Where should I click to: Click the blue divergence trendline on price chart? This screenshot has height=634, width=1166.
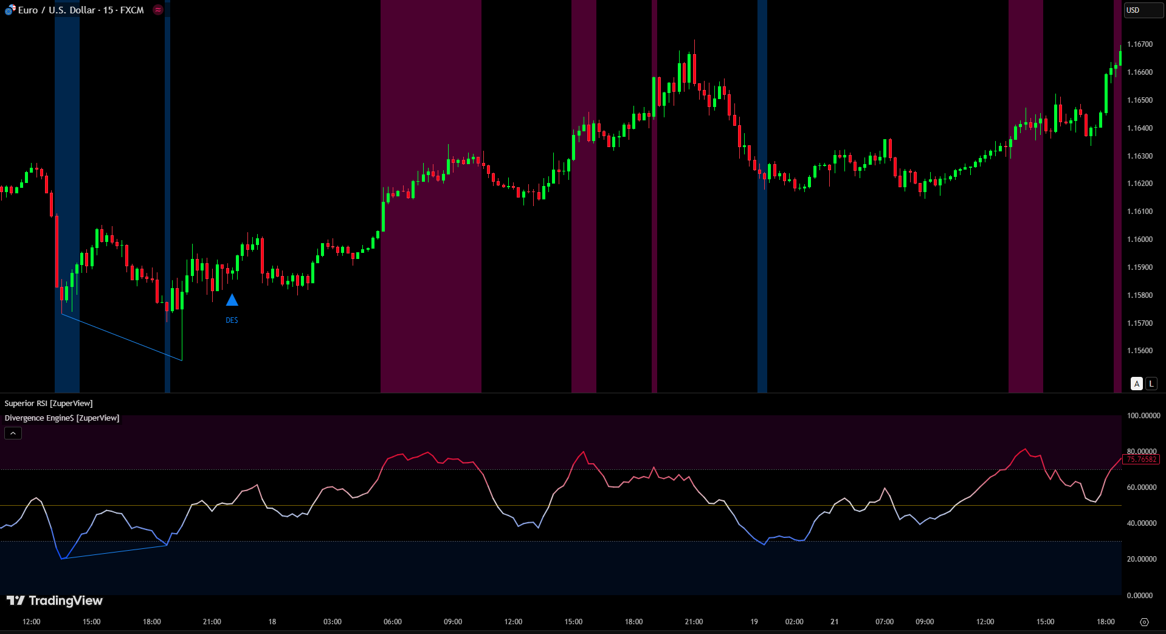point(122,337)
